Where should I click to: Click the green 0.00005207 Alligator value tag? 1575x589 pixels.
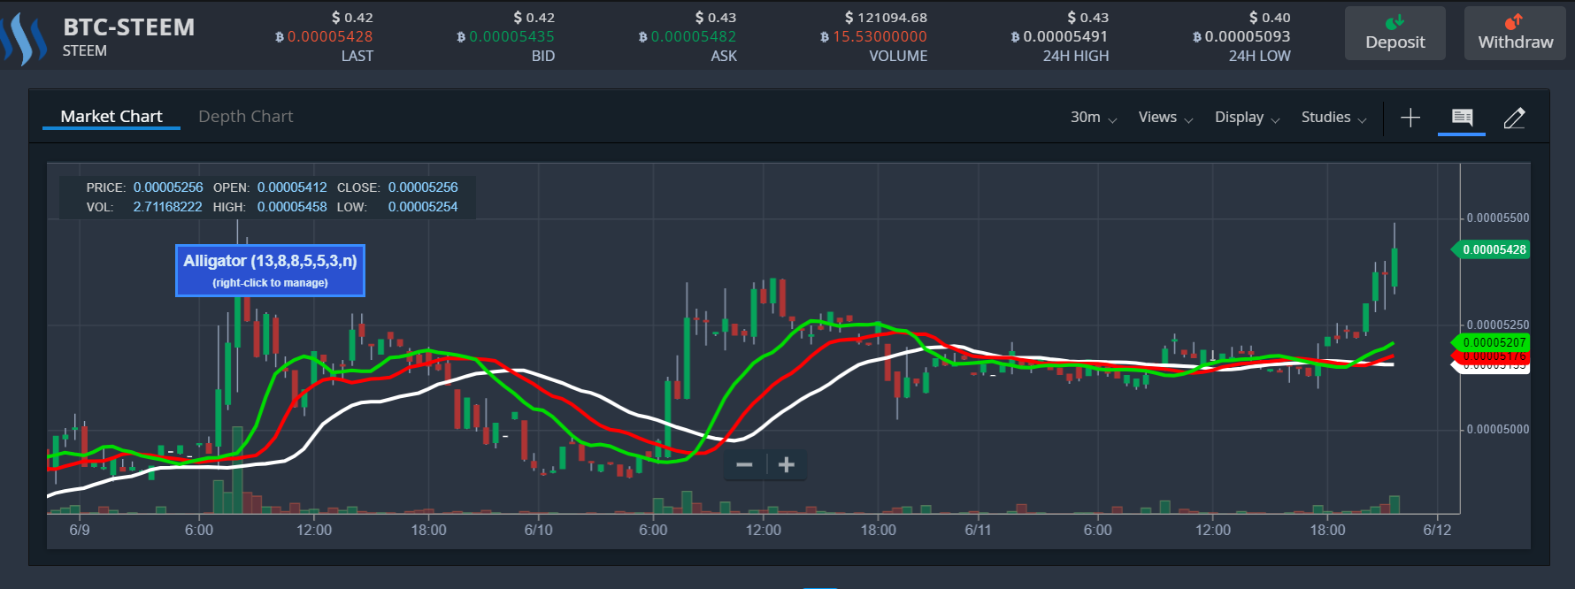pyautogui.click(x=1493, y=342)
